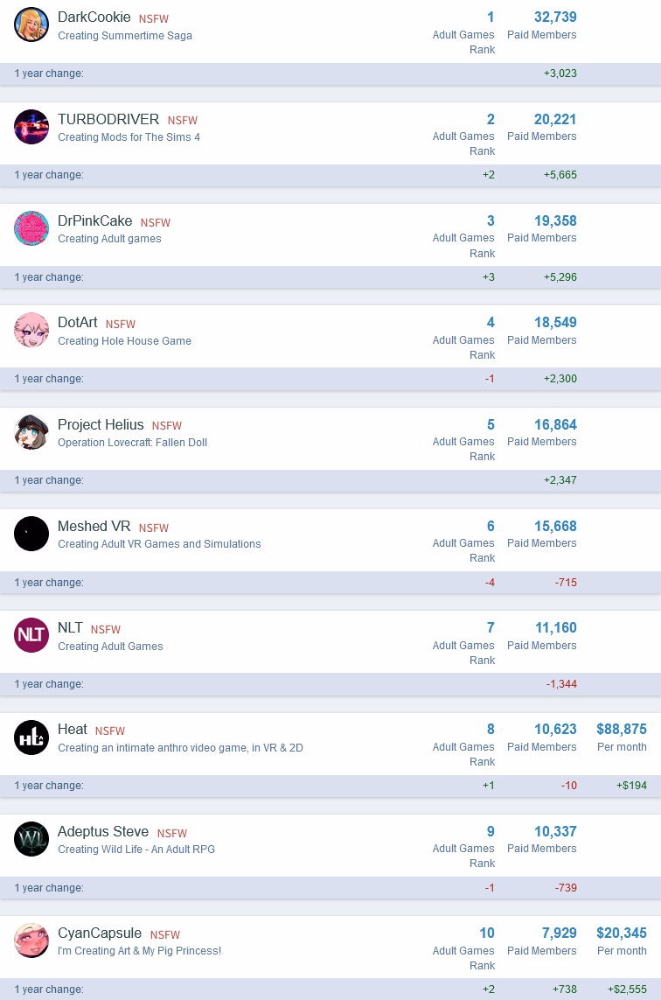Click the 32,739 paid members count

[x=555, y=17]
